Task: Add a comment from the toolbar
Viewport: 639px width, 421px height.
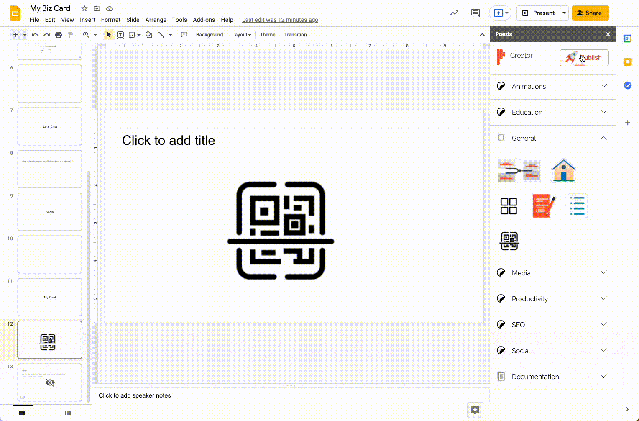Action: tap(184, 35)
